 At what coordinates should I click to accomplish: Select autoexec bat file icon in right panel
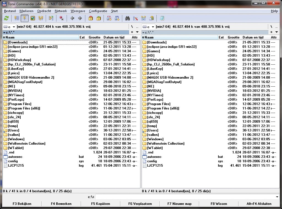(144, 157)
